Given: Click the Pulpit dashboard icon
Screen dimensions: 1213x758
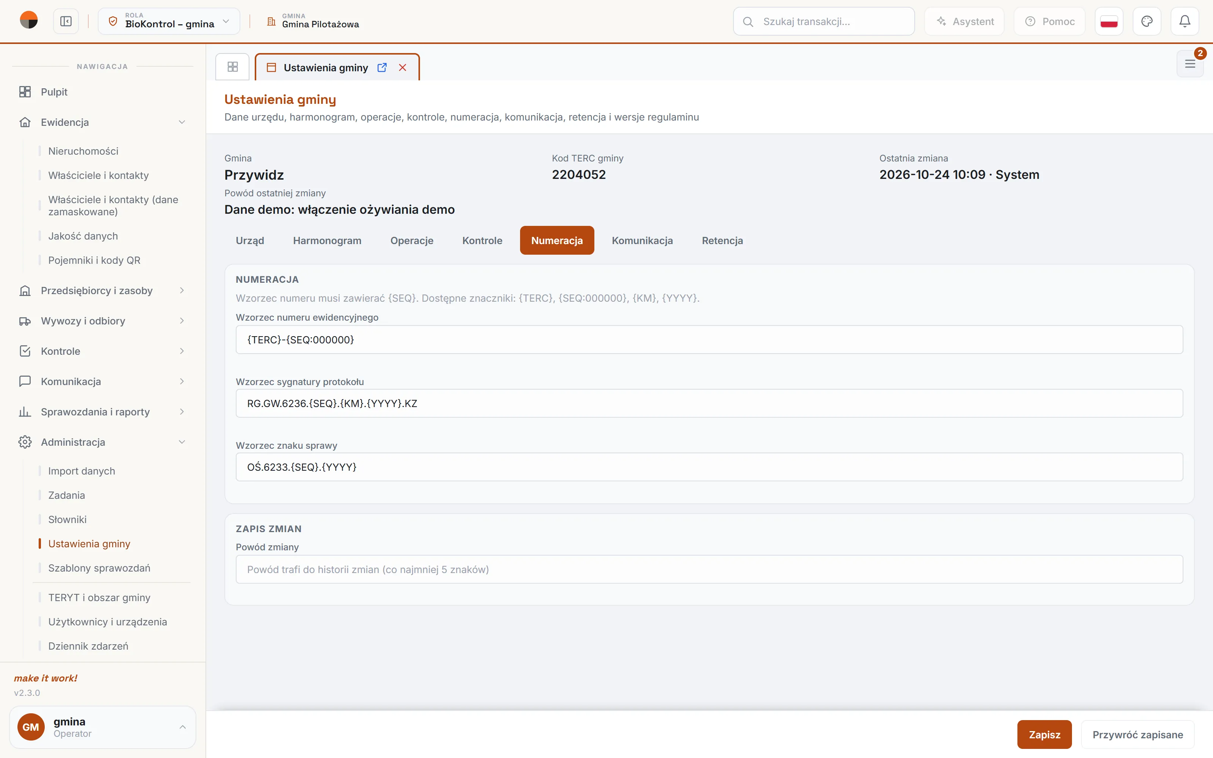Looking at the screenshot, I should pyautogui.click(x=25, y=92).
